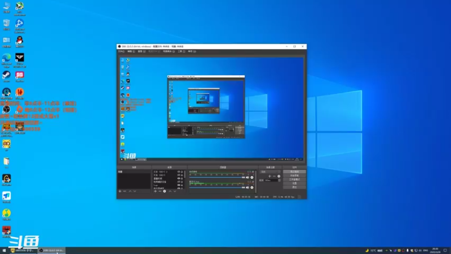Remove the scene with the Scenes minus icon

tap(125, 191)
